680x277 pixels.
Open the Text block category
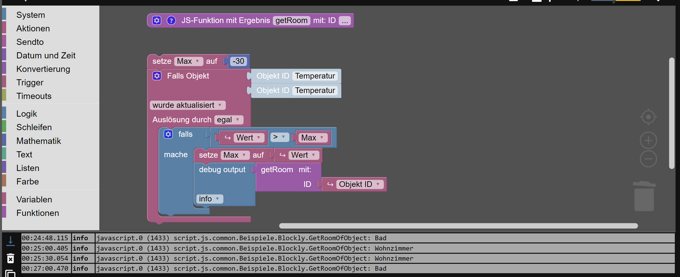[x=24, y=155]
